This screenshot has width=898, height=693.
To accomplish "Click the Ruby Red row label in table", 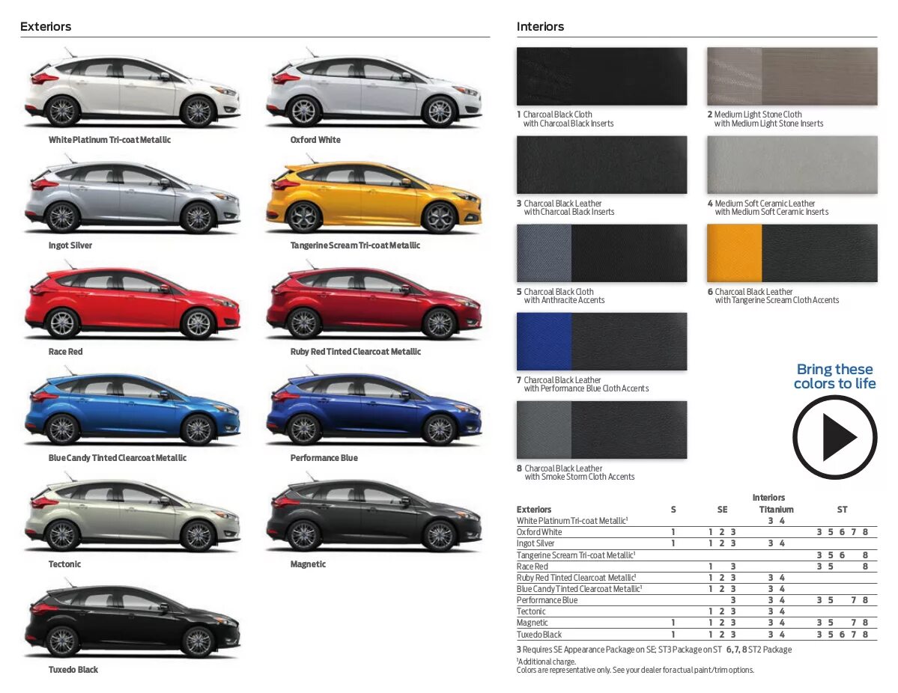I will [576, 578].
